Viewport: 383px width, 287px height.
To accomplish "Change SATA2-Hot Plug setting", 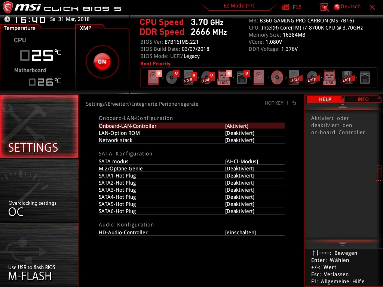I will pos(240,182).
